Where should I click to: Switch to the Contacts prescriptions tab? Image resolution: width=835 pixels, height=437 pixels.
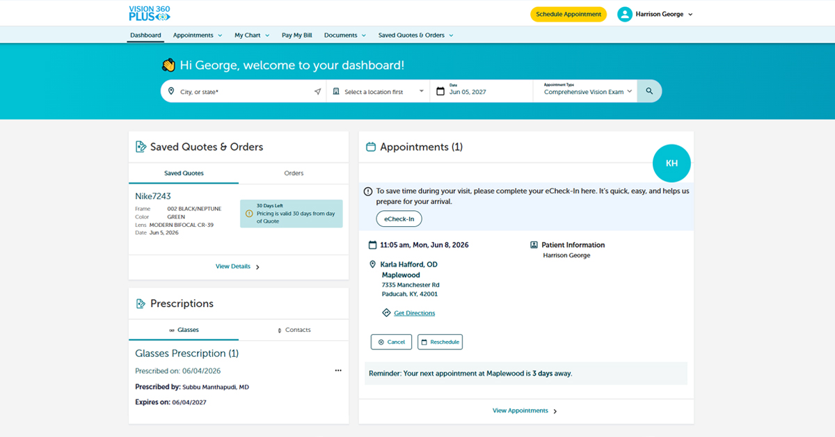pyautogui.click(x=294, y=330)
